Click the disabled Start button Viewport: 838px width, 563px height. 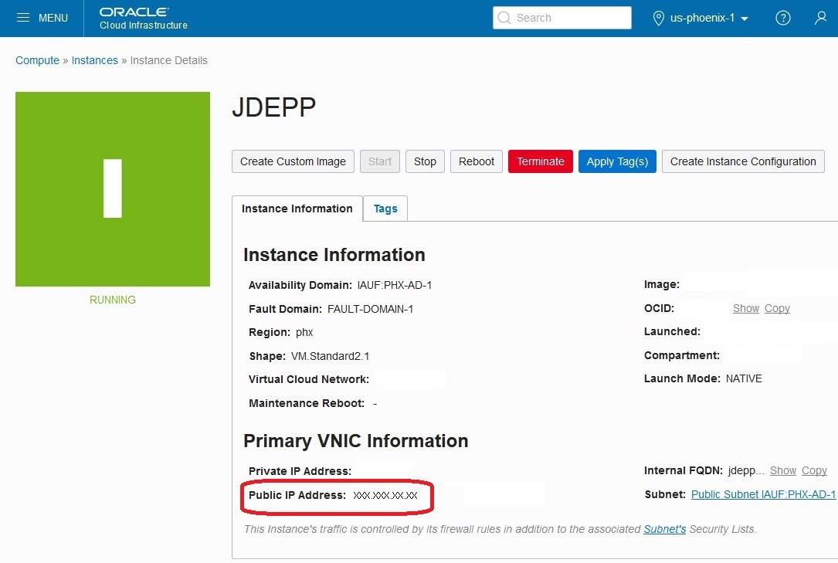(380, 161)
